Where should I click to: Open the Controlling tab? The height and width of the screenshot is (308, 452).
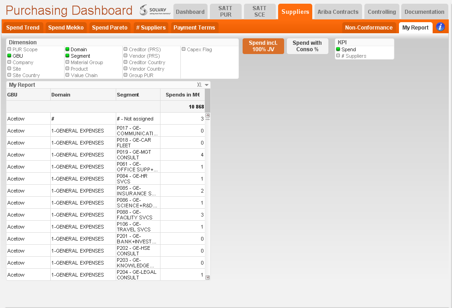[382, 12]
